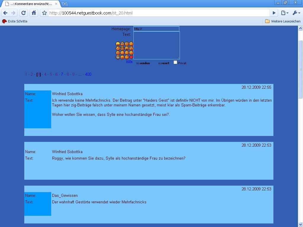Viewport: 303px width, 227px height.
Task: Insert the raised-eyebrow skeptical smiley
Action: coord(118,48)
